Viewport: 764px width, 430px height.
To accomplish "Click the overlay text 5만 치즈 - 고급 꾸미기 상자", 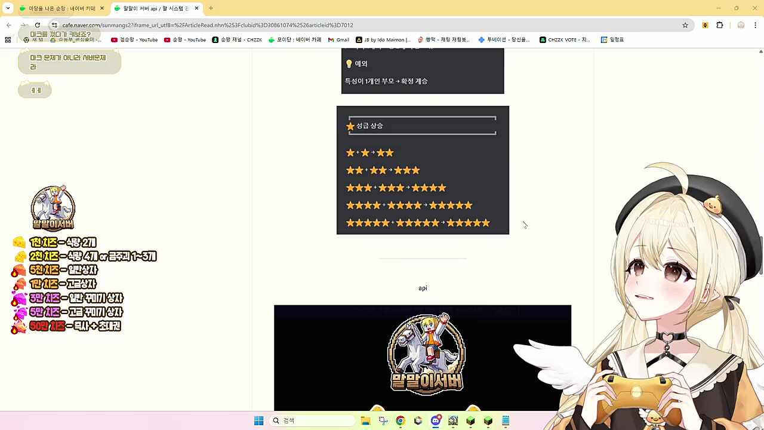I will click(76, 312).
